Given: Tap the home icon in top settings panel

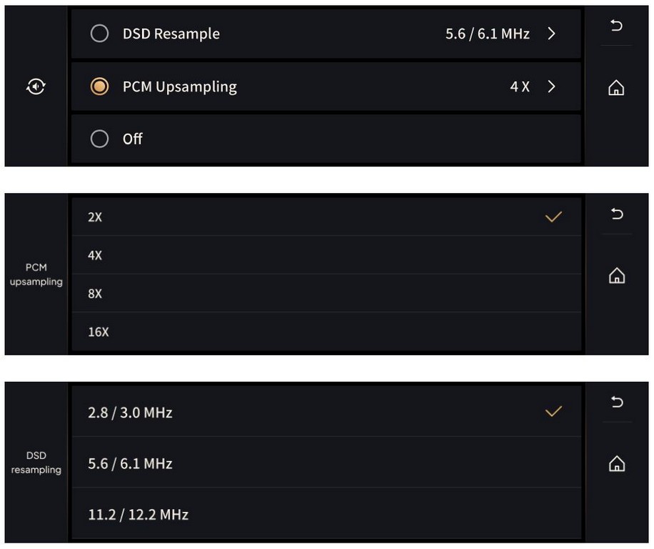Looking at the screenshot, I should [615, 88].
